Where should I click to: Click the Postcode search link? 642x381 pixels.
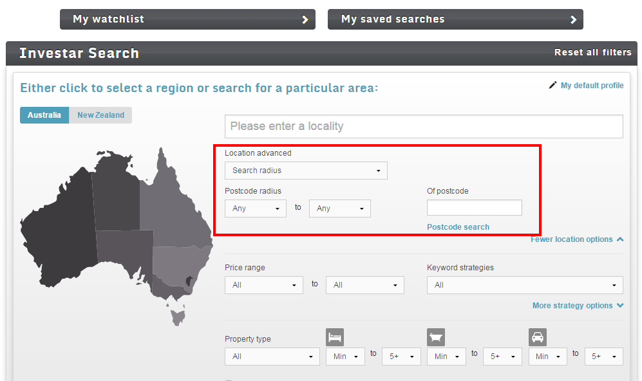point(458,227)
